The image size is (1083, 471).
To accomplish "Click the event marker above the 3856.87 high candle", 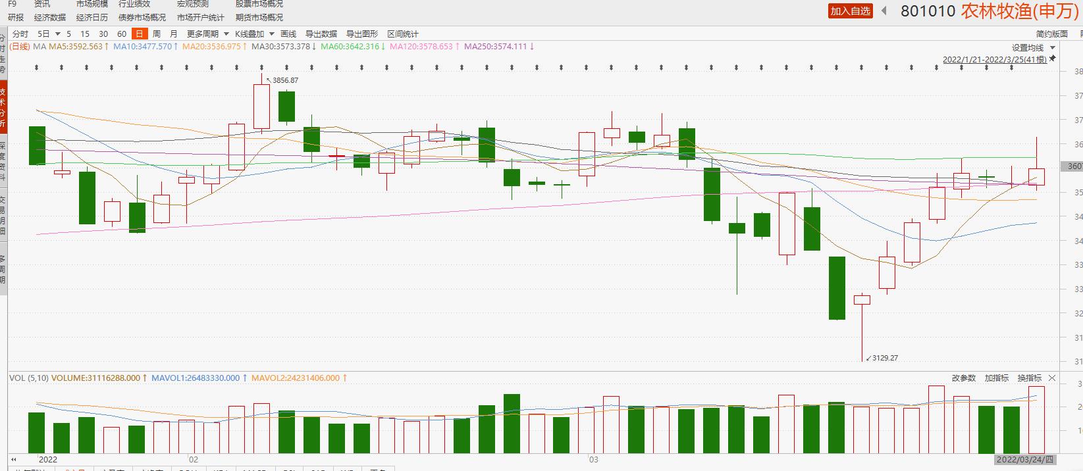I will click(x=262, y=67).
